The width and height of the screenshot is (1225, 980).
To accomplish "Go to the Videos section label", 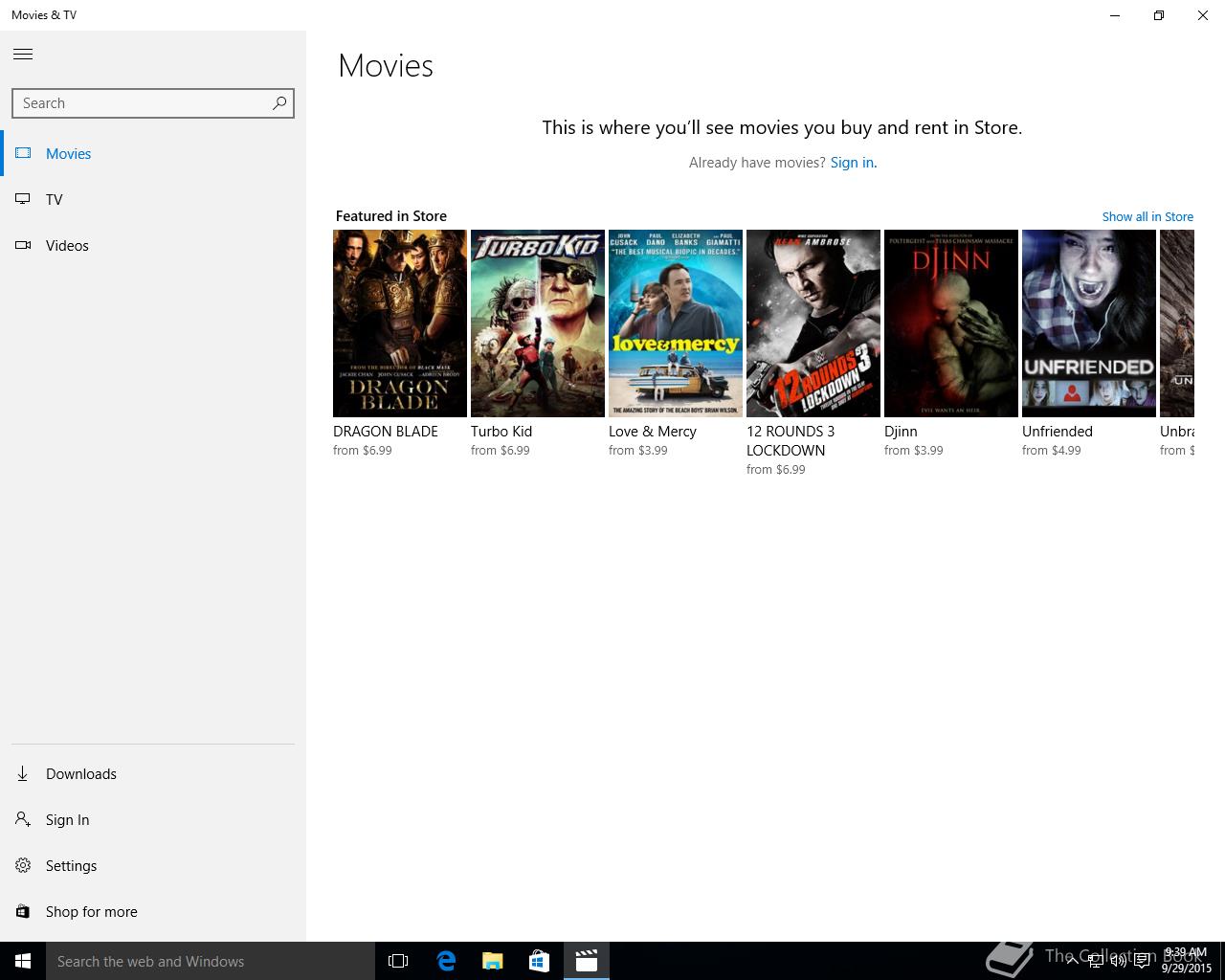I will point(67,245).
